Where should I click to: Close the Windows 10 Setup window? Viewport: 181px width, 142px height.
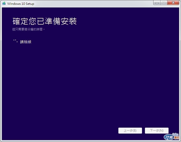click(x=173, y=3)
